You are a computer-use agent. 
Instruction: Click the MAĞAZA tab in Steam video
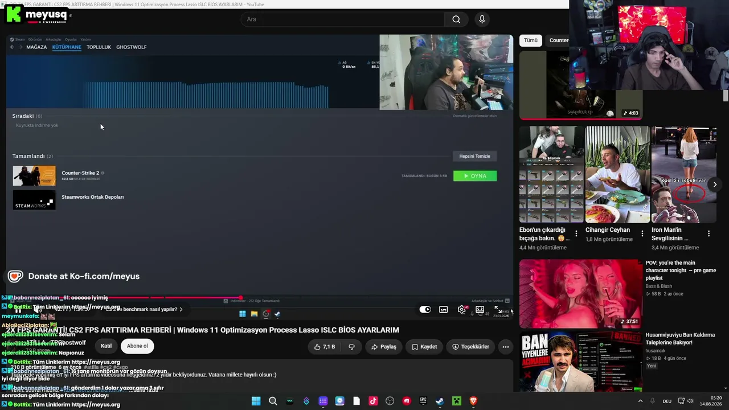tap(36, 47)
